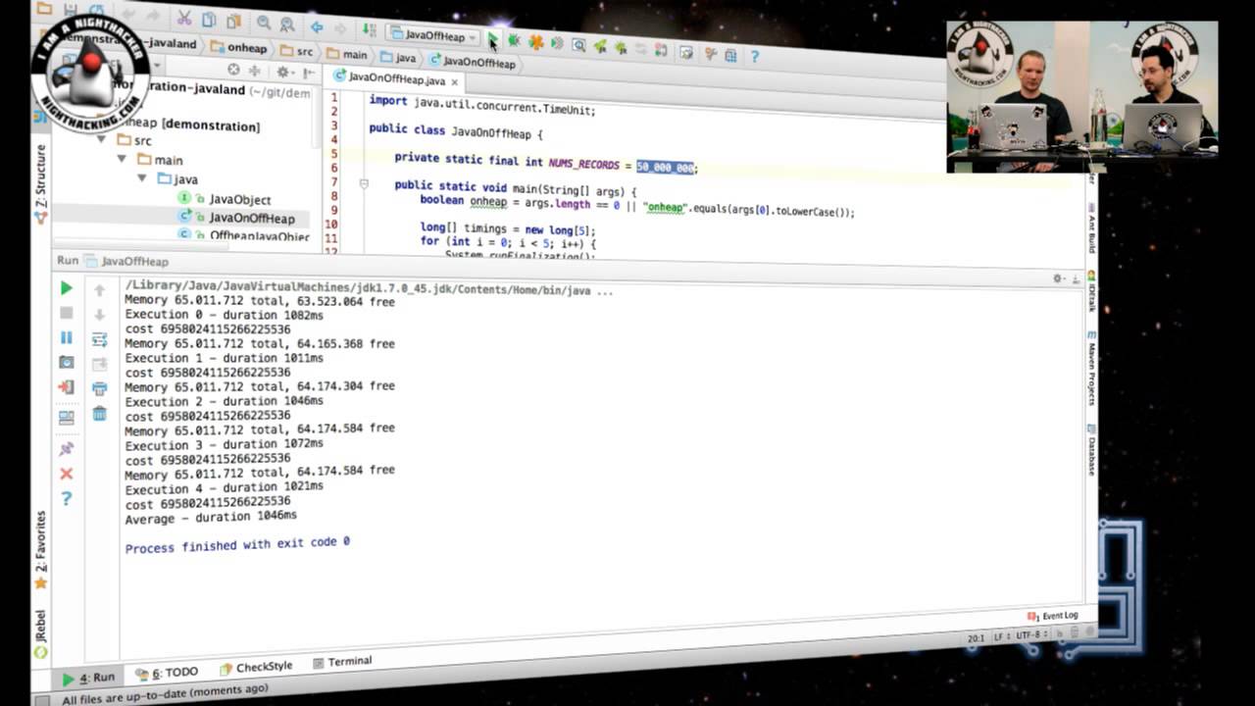This screenshot has height=706, width=1255.
Task: Open the 4: Run tool window button
Action: coord(88,678)
